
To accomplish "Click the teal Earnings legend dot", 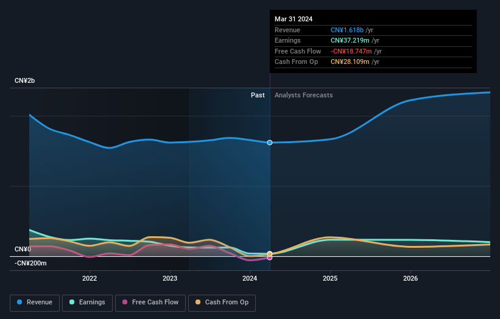I will tap(72, 302).
